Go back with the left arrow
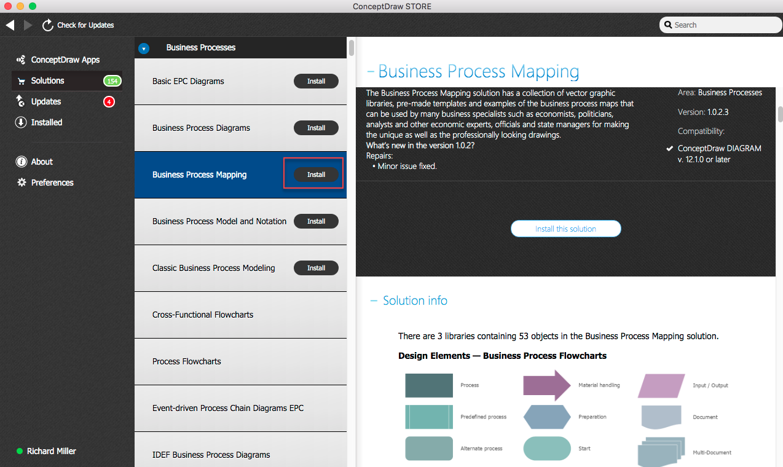 click(10, 25)
